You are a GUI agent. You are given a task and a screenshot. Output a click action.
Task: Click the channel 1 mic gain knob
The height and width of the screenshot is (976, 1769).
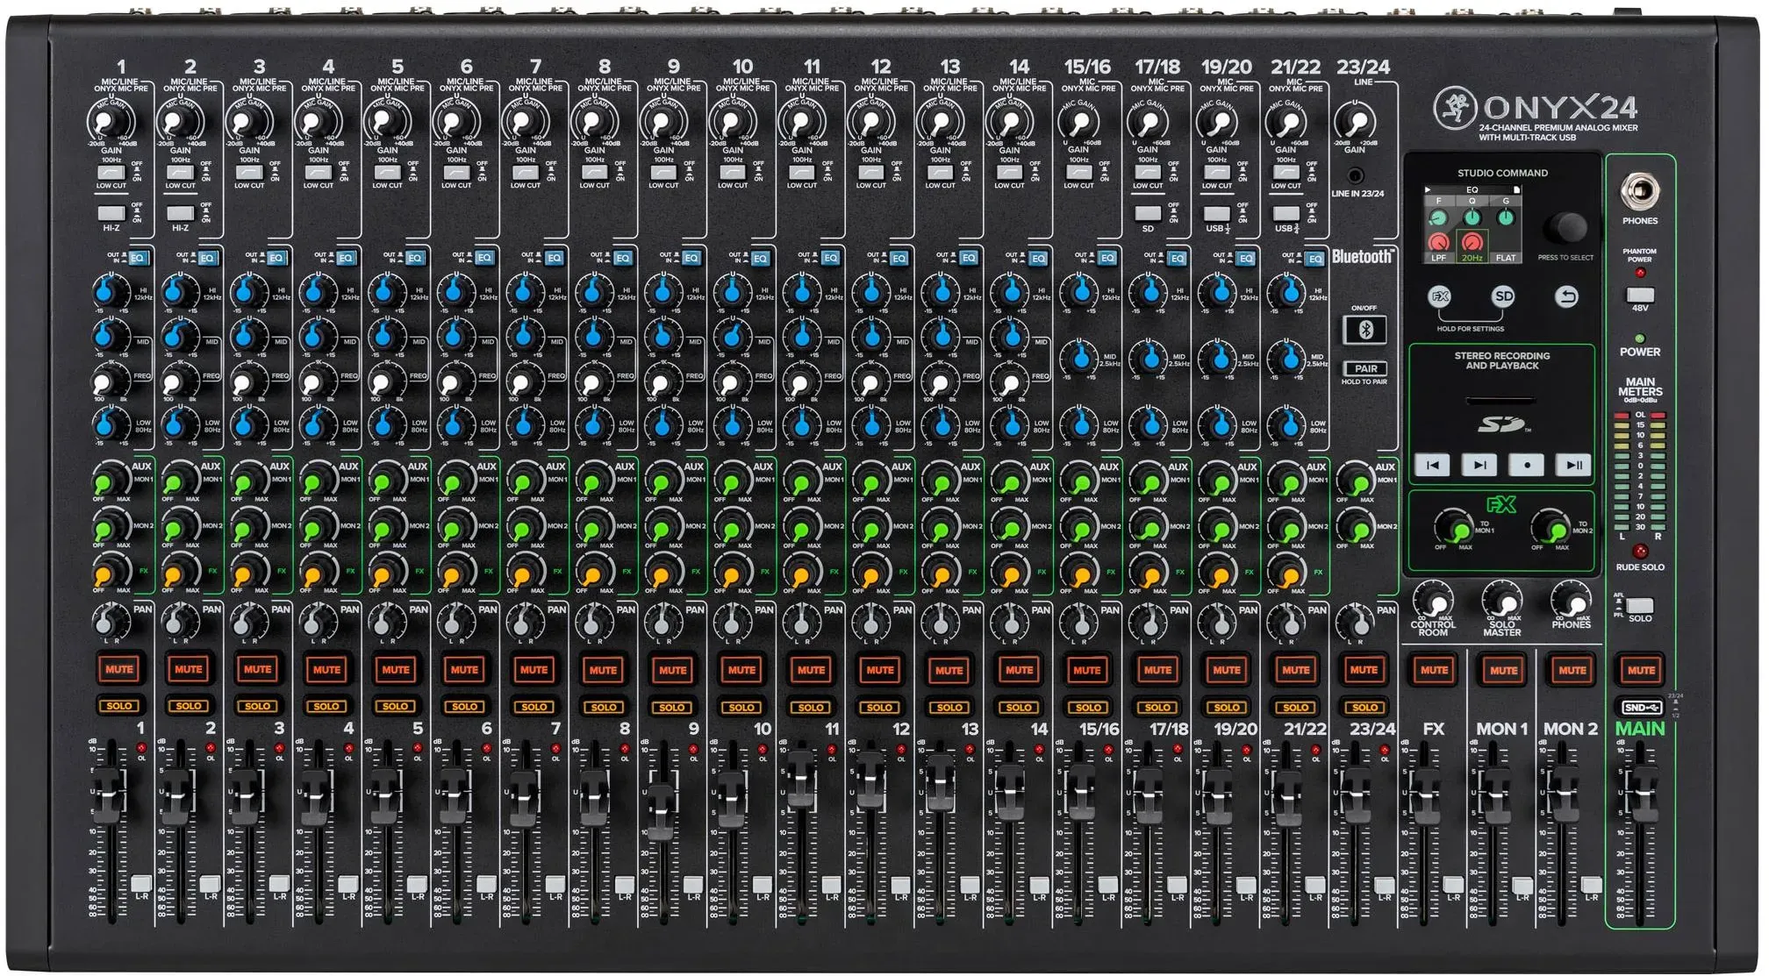110,120
